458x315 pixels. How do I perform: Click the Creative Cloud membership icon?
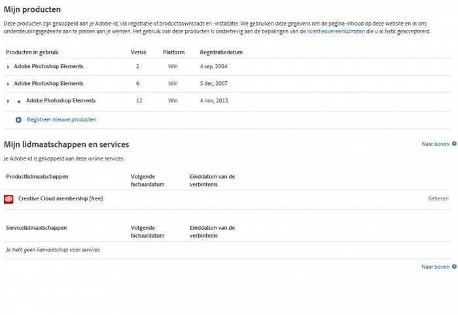point(9,199)
